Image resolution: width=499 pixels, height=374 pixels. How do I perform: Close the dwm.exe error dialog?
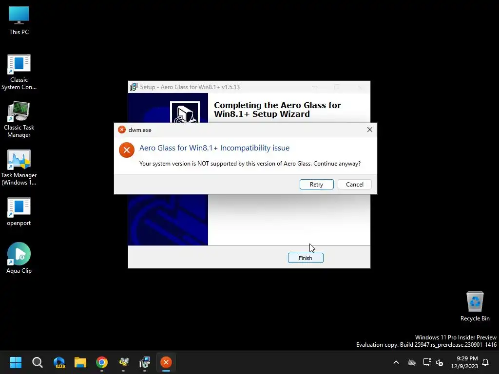pyautogui.click(x=369, y=130)
